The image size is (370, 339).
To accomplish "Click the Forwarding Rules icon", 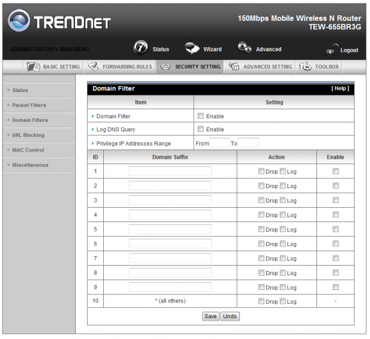I will click(94, 67).
